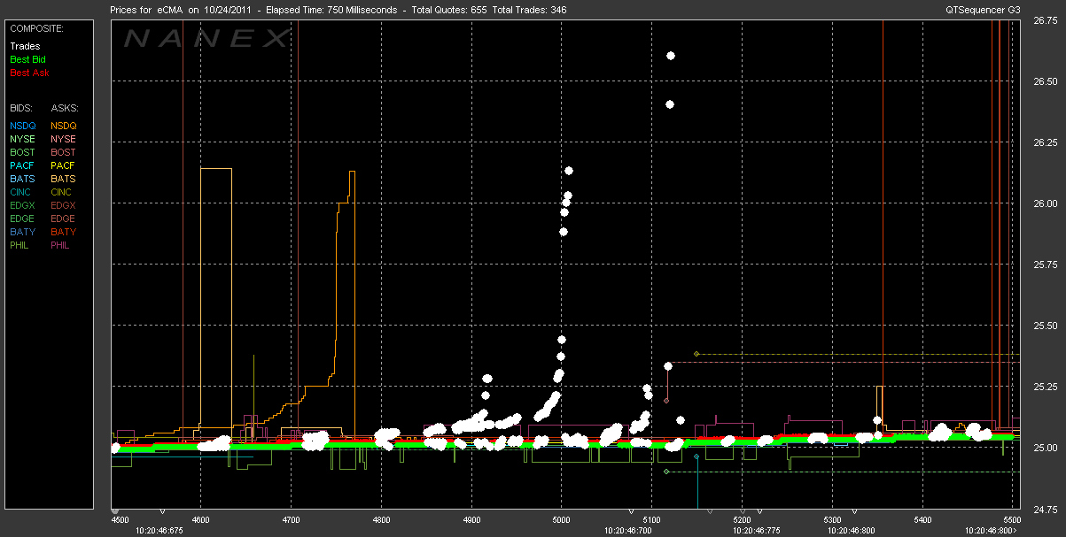
Task: Click the 4800 sequence axis label
Action: (382, 520)
